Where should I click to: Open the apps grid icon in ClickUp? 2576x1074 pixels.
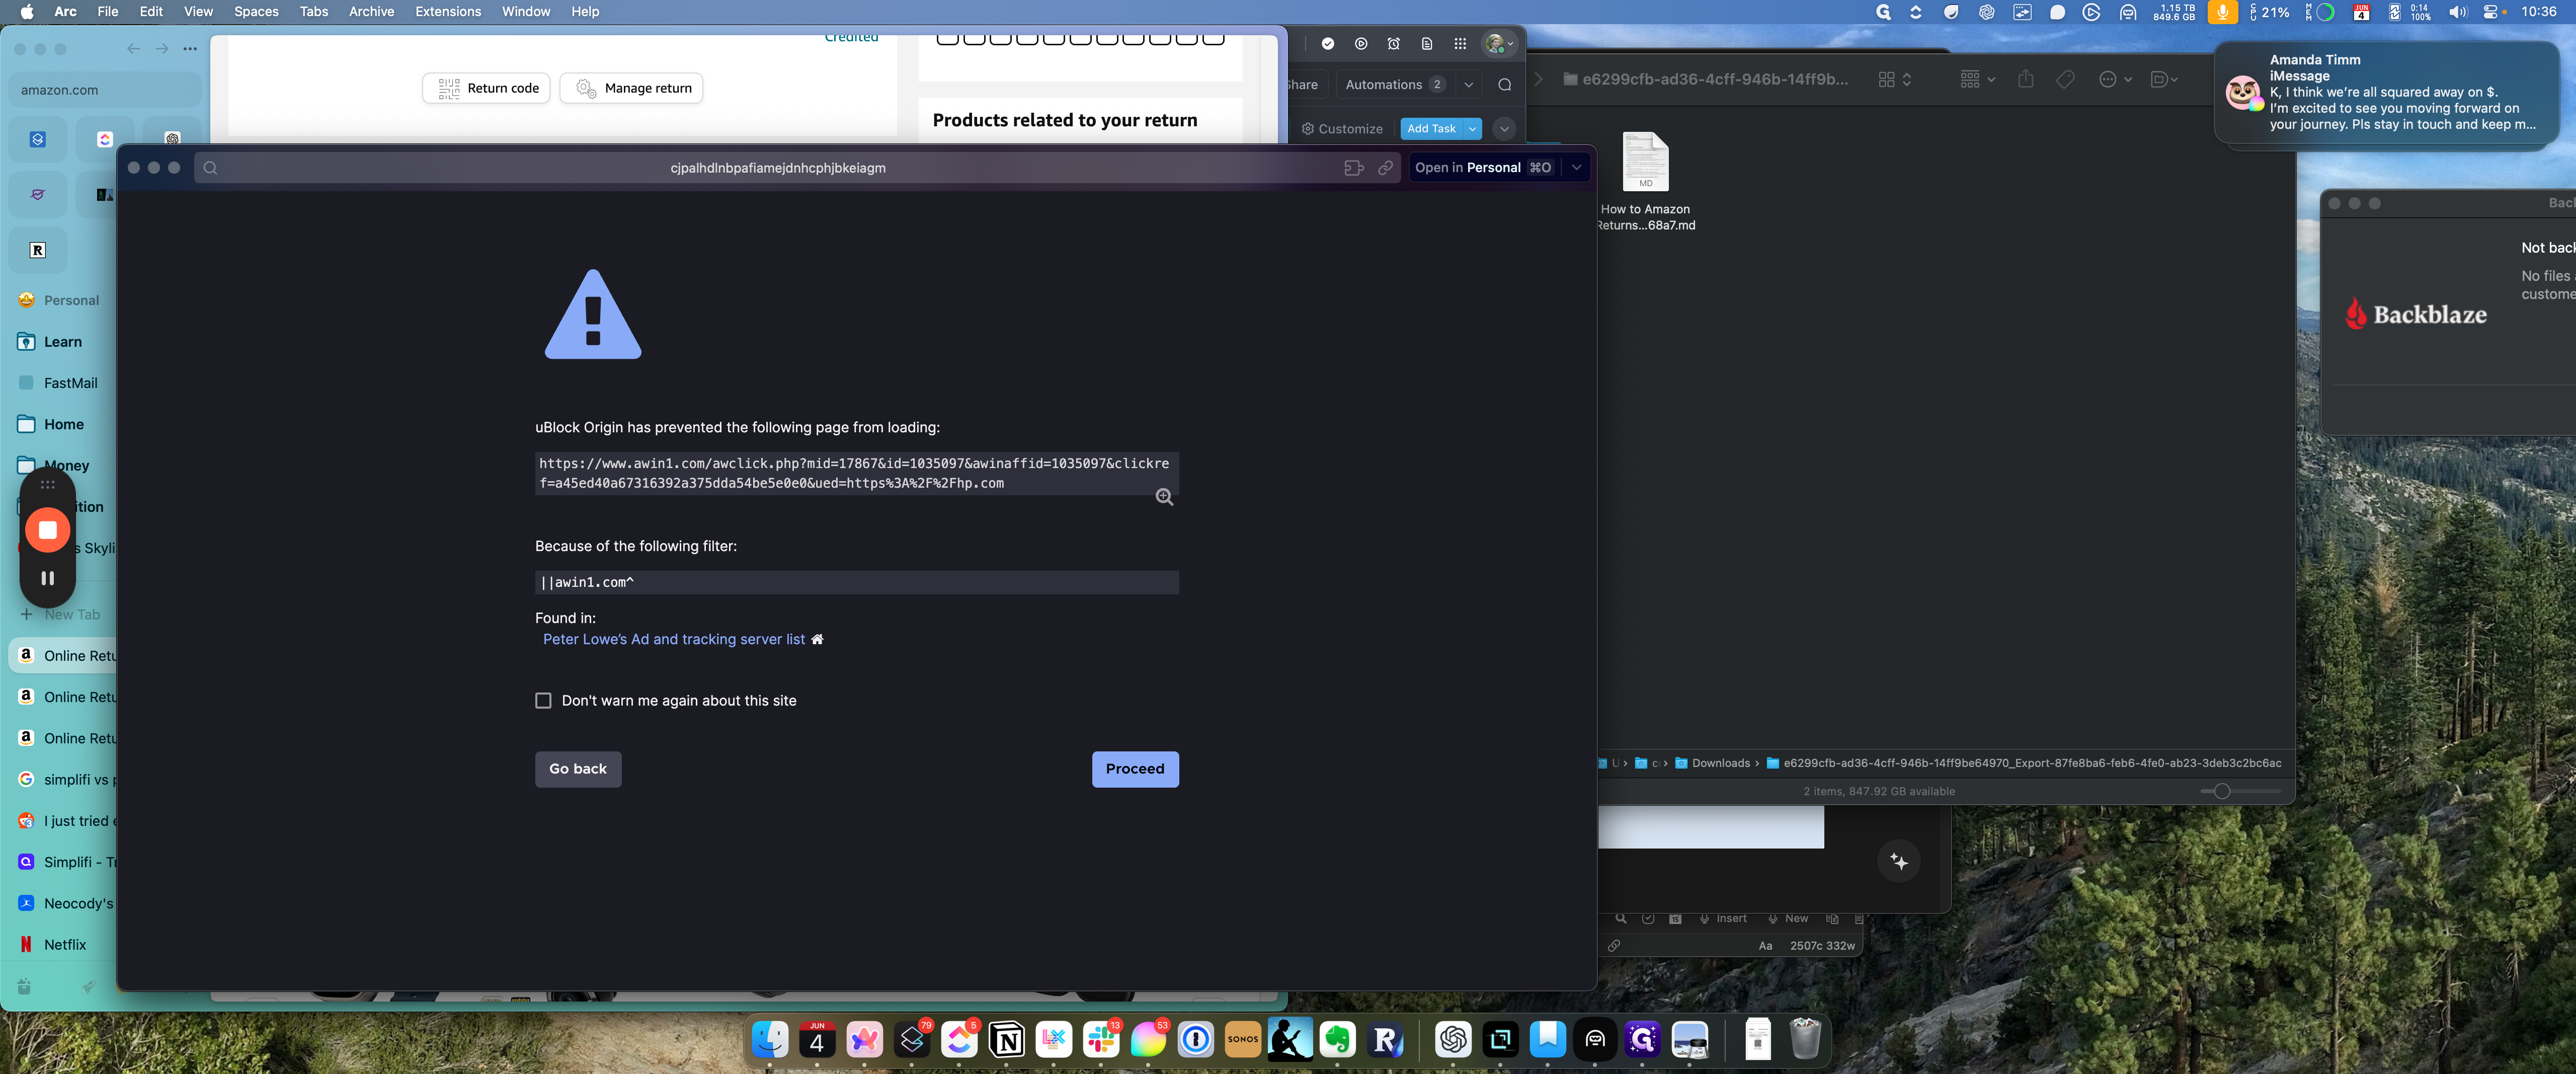pos(1460,44)
